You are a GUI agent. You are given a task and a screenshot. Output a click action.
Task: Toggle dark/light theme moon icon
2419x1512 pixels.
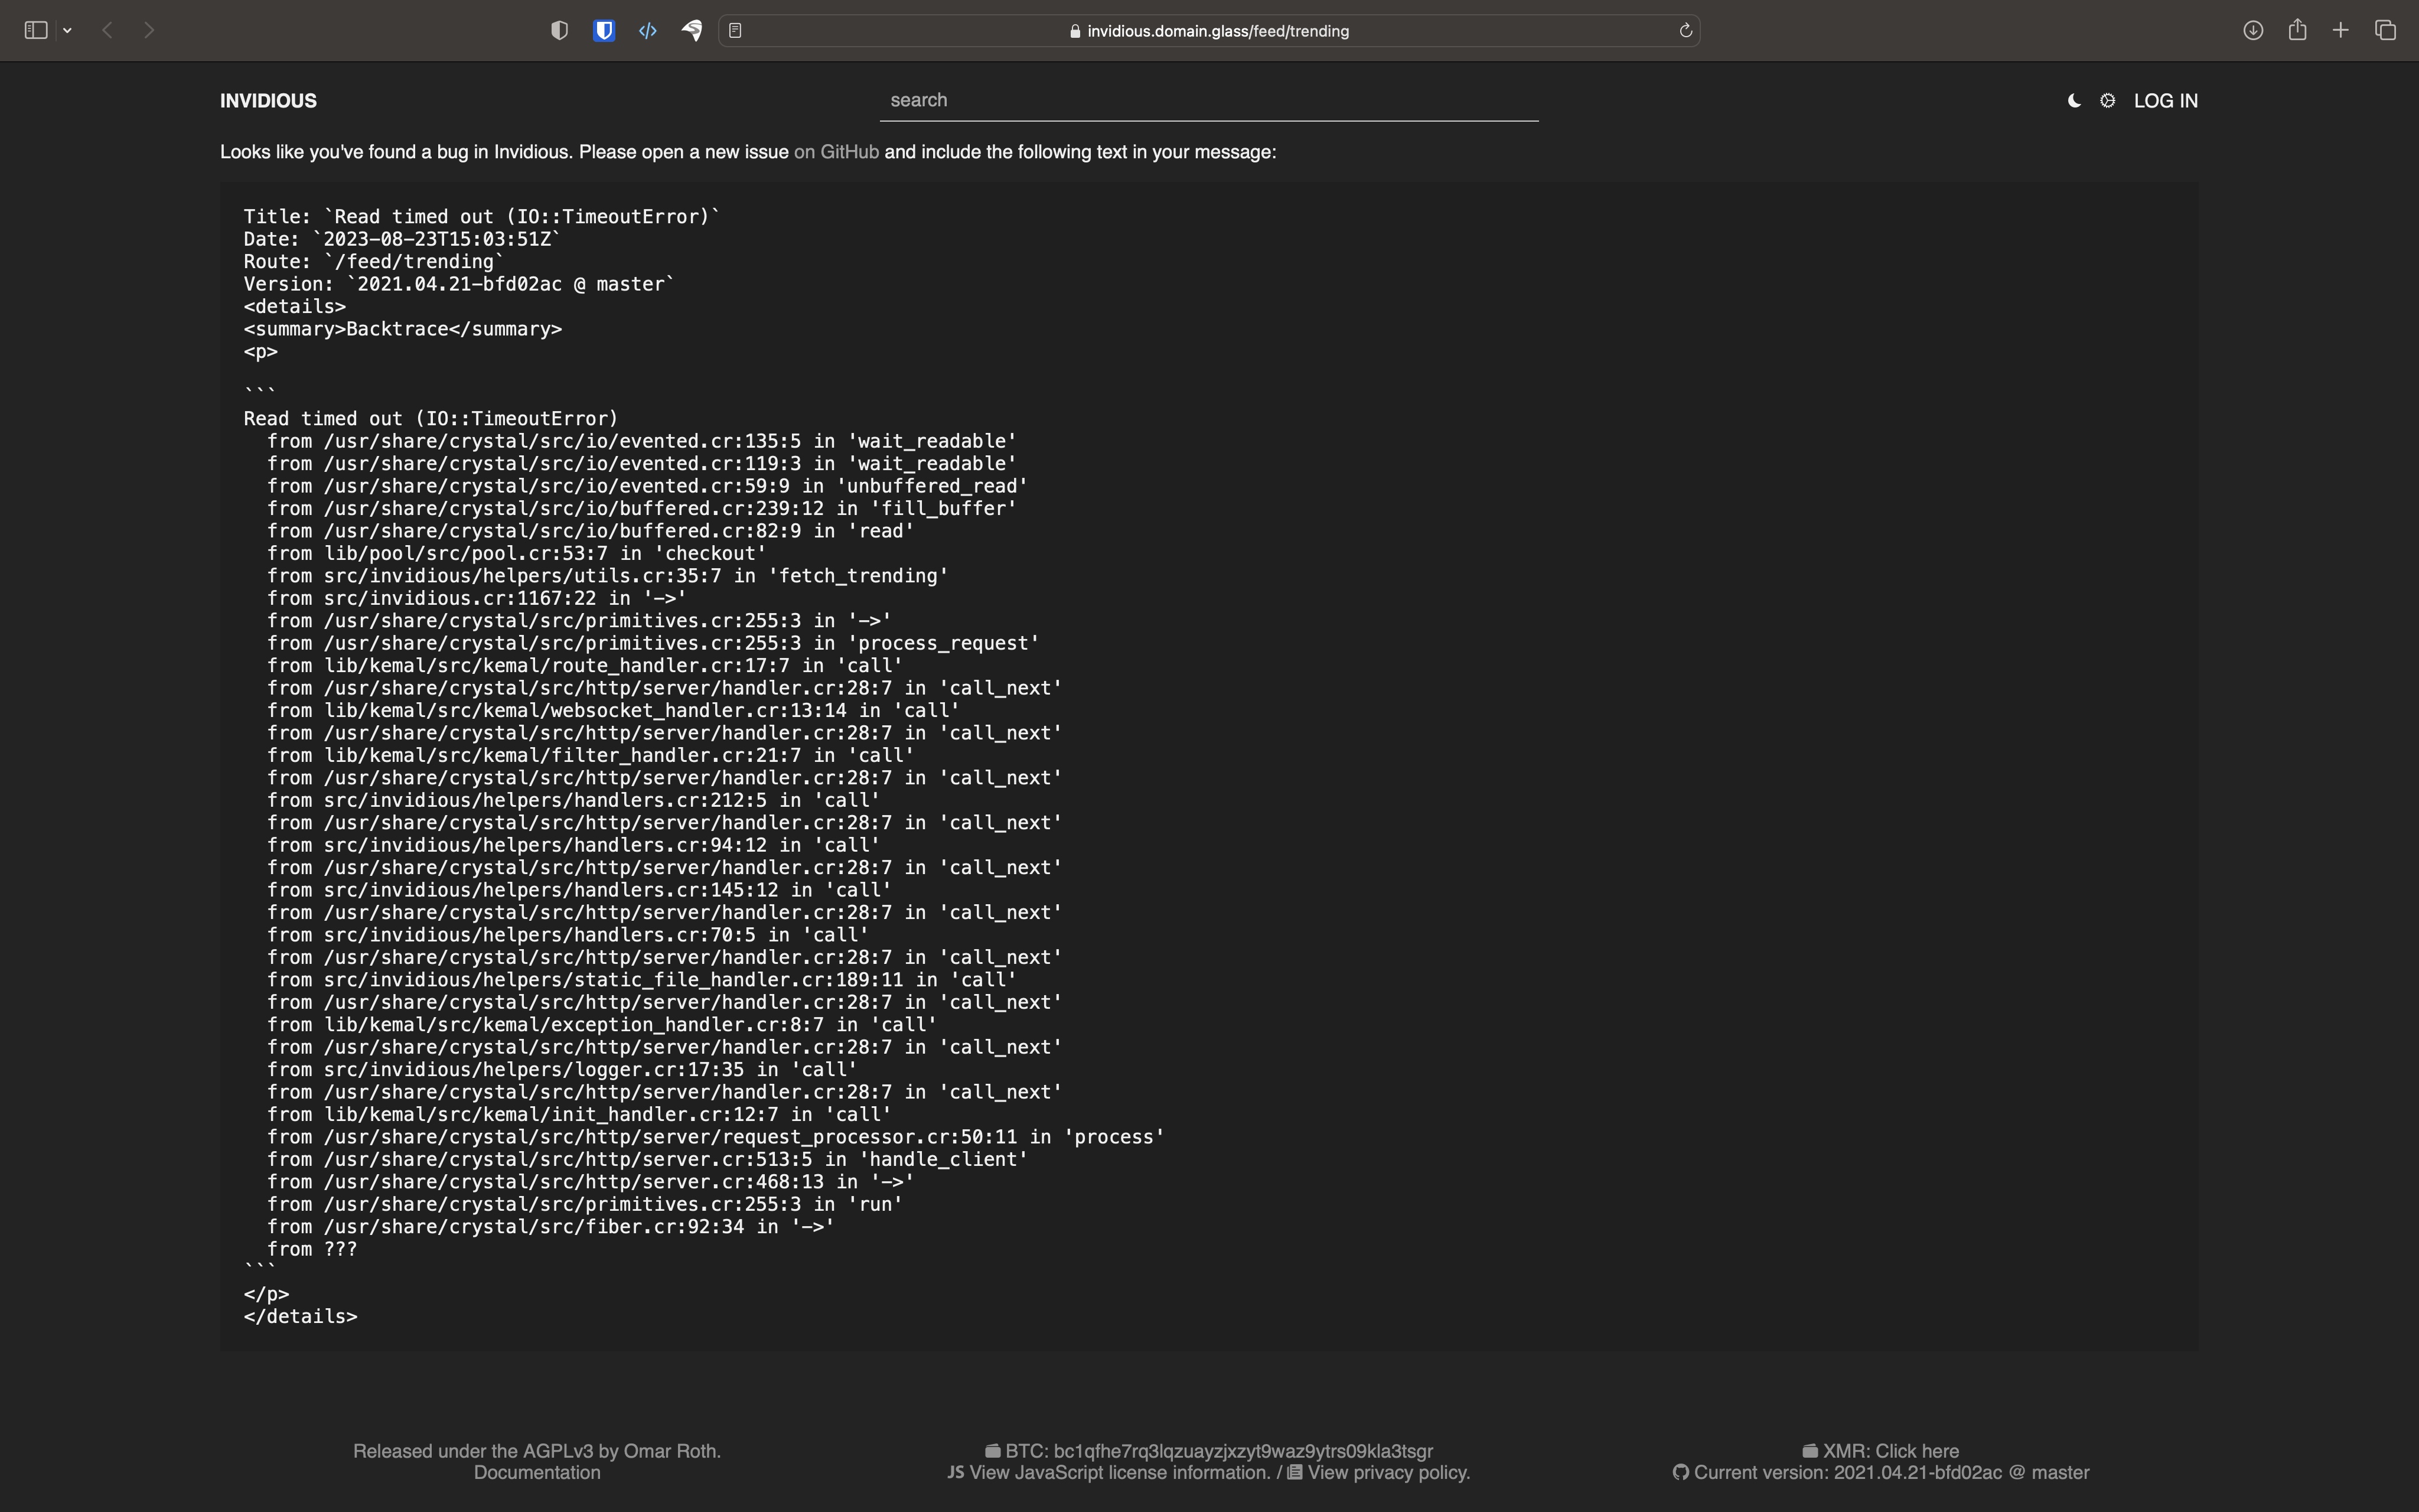click(2074, 101)
